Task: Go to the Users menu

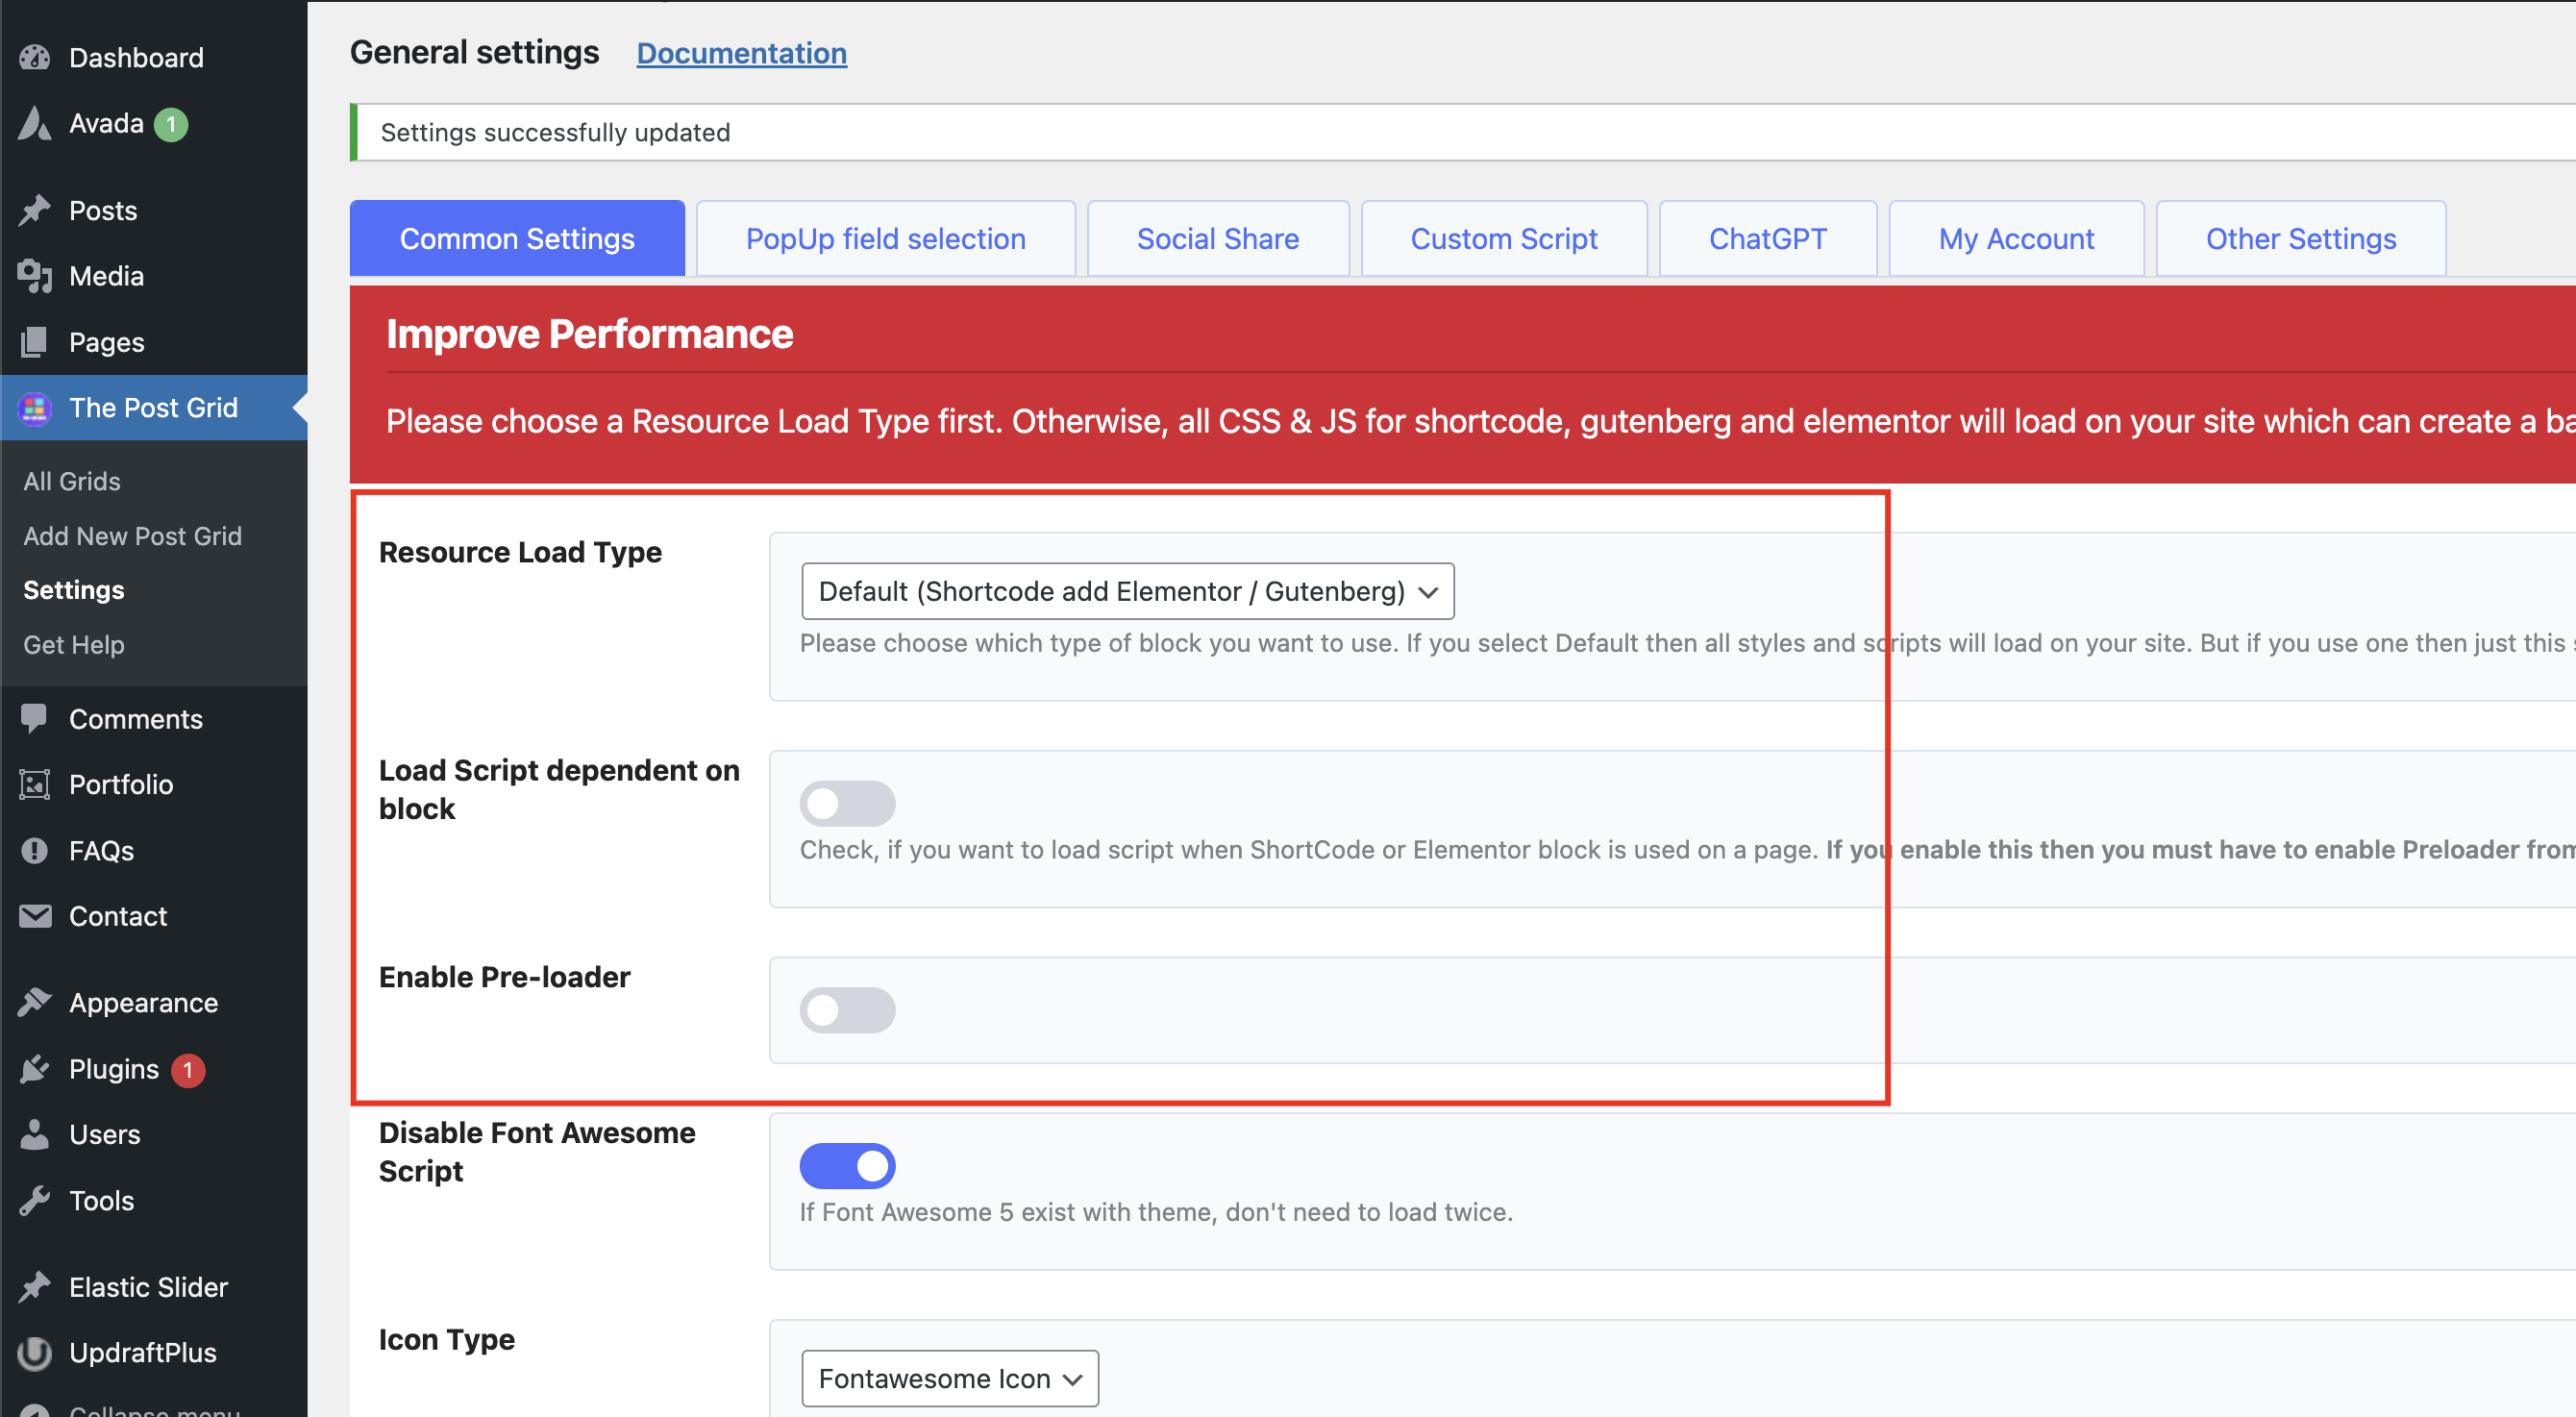Action: [x=154, y=1135]
